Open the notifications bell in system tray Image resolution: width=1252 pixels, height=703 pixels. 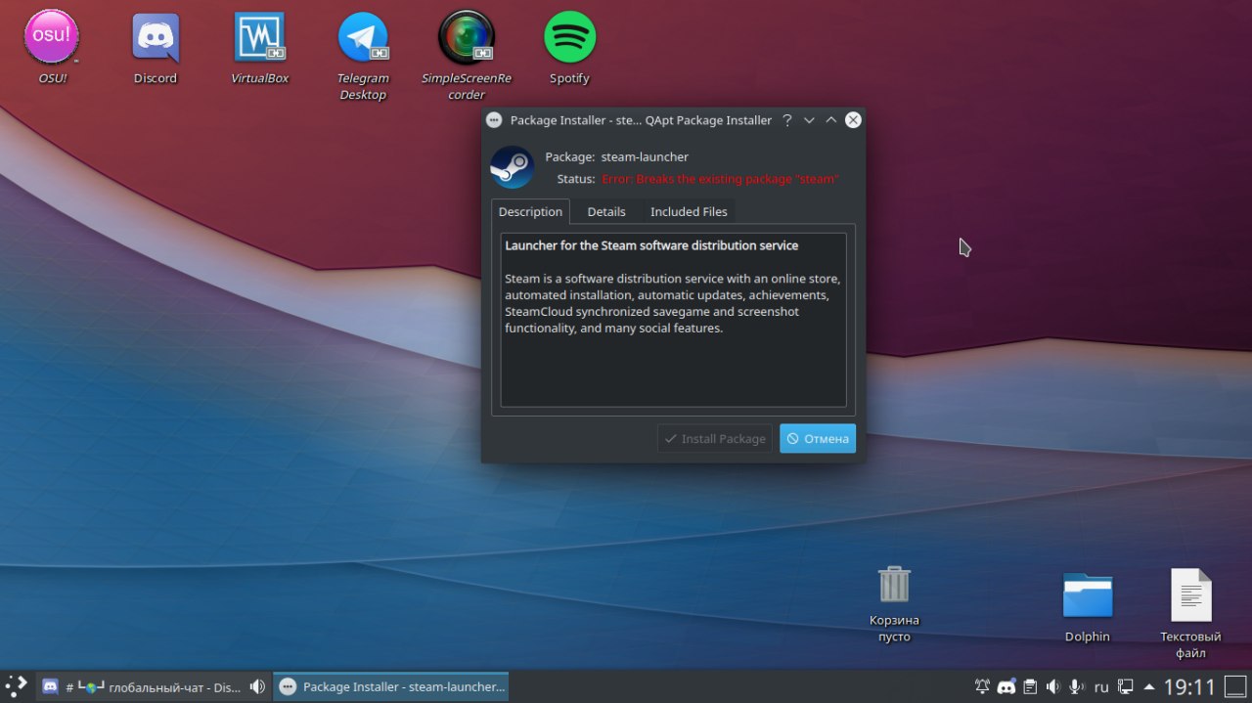coord(982,686)
